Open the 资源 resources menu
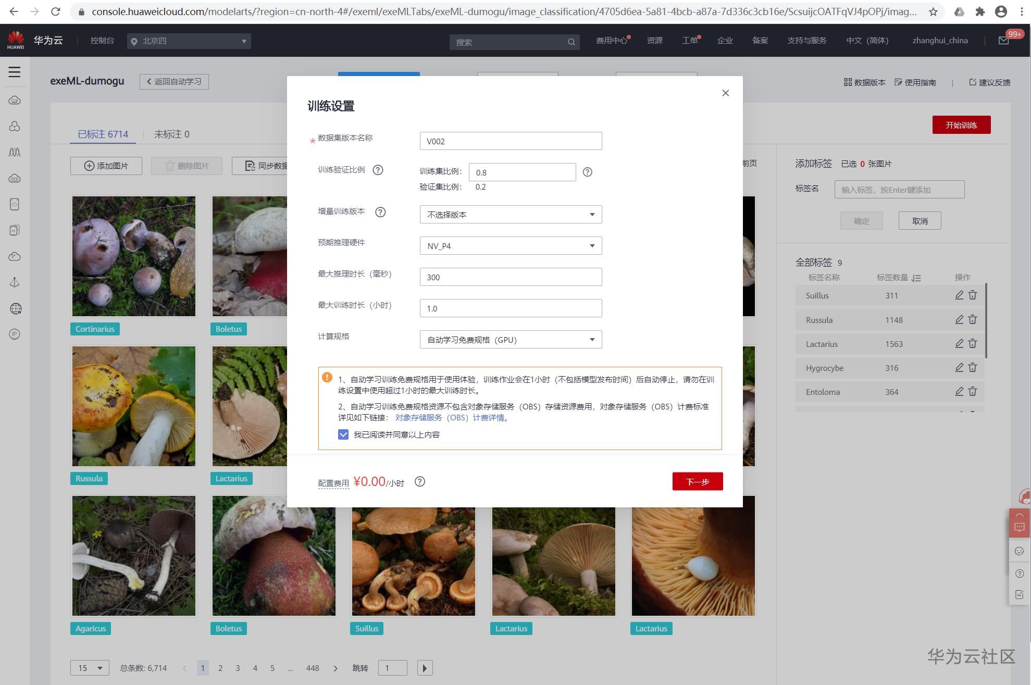Viewport: 1031px width, 685px height. [654, 41]
